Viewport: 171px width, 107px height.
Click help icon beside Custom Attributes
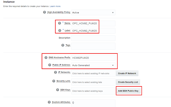[49, 102]
